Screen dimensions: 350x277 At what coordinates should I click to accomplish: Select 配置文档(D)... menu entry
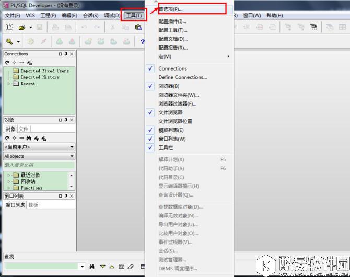pos(190,39)
